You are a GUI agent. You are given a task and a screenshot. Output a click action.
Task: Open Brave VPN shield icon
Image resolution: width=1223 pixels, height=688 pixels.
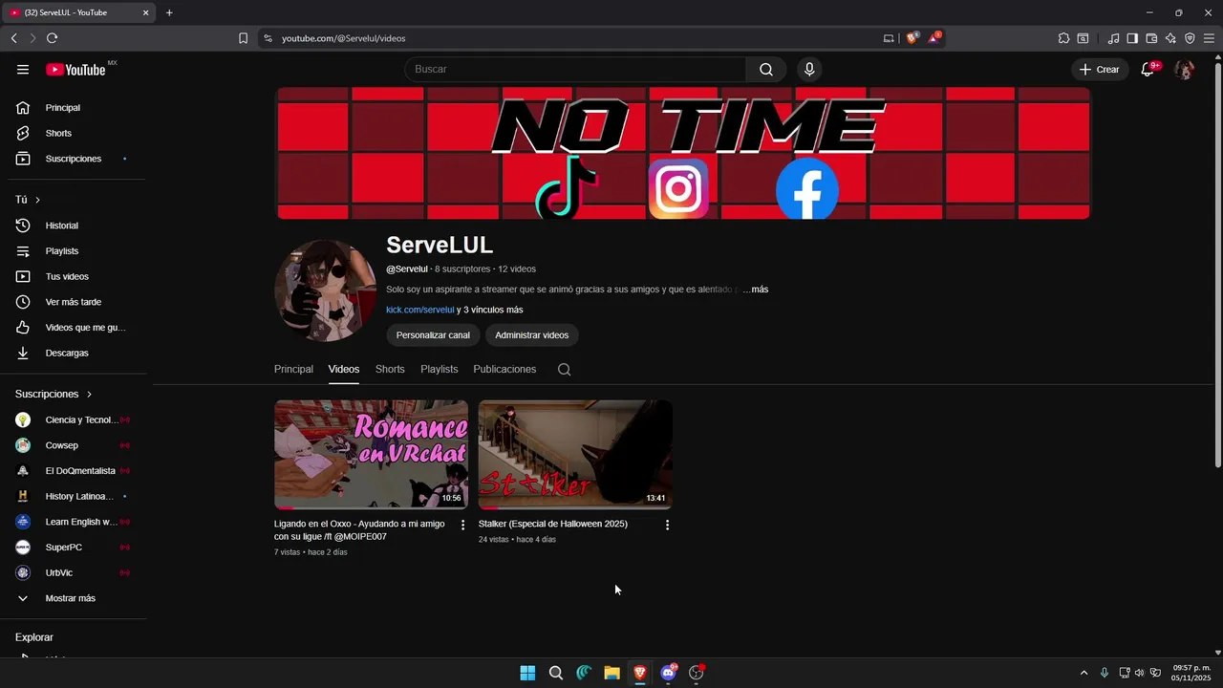(1190, 38)
